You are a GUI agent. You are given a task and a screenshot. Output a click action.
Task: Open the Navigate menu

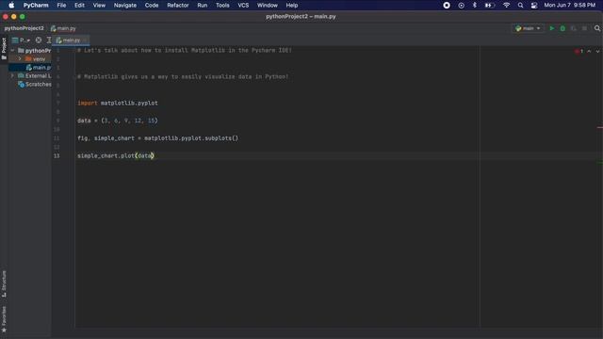pos(125,6)
